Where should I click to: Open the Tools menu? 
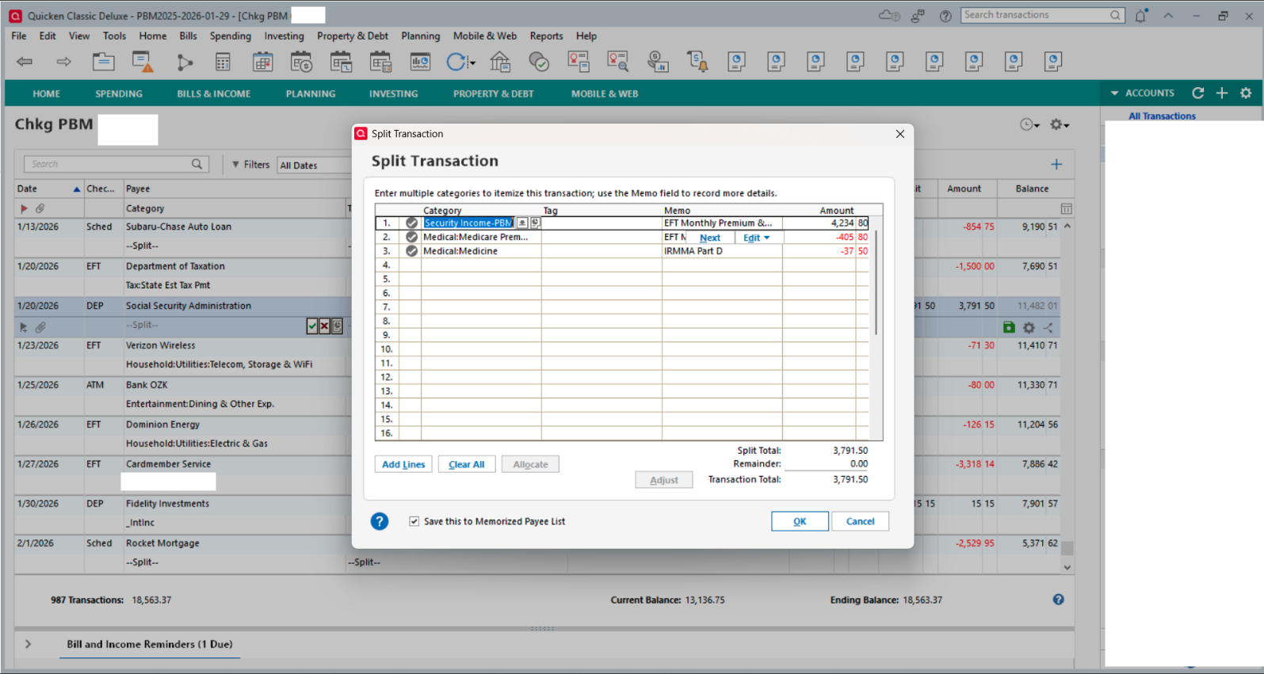click(114, 36)
